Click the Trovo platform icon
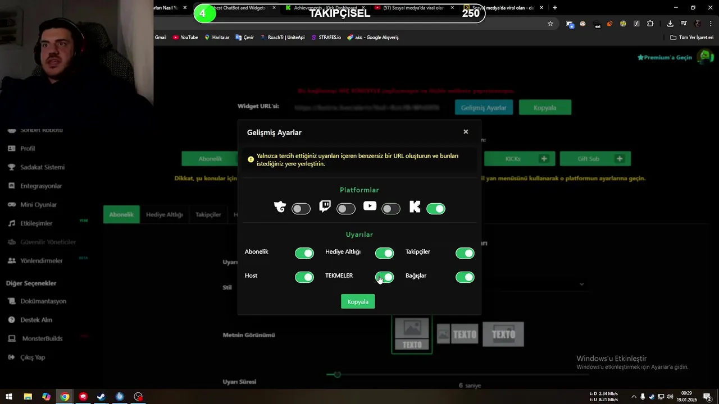 [280, 208]
